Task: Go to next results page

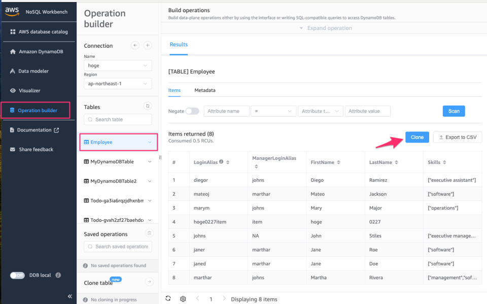Action: [224, 298]
